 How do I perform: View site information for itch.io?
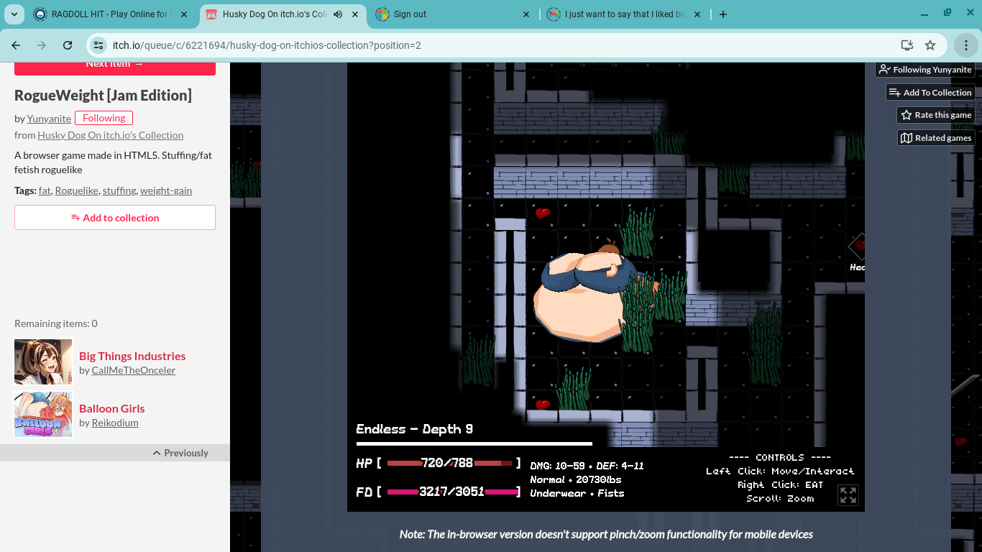(99, 45)
